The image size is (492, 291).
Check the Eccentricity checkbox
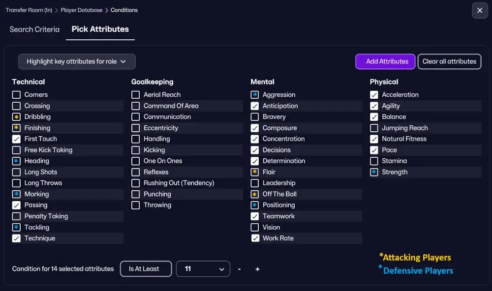(136, 128)
